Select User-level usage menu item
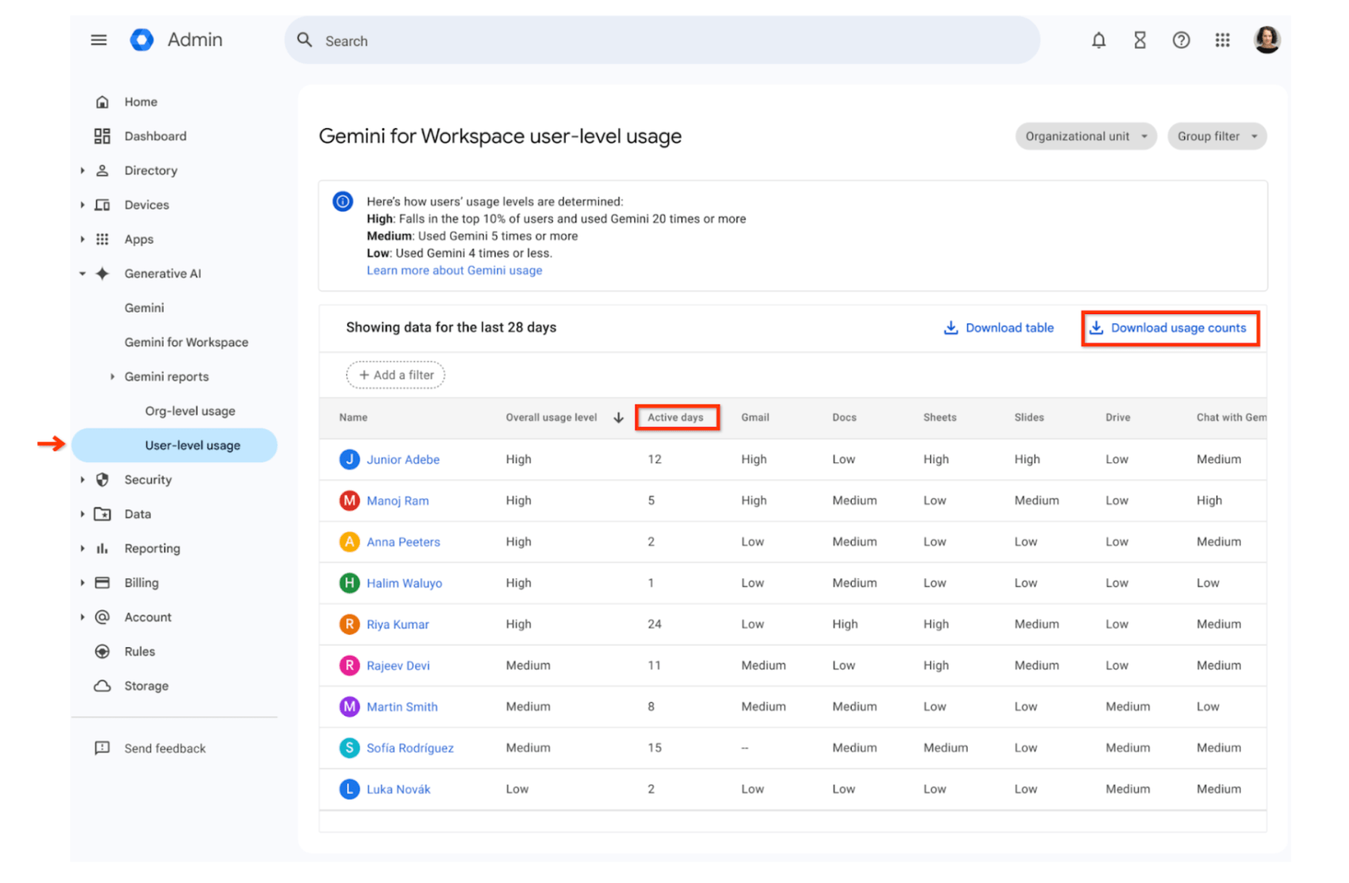Image resolution: width=1349 pixels, height=883 pixels. tap(175, 445)
